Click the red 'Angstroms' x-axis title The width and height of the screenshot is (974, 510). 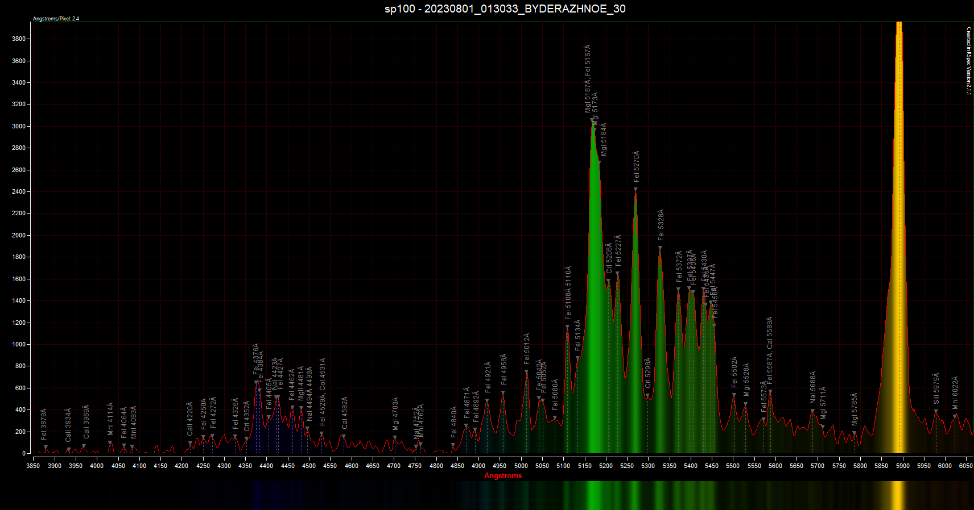tap(503, 476)
